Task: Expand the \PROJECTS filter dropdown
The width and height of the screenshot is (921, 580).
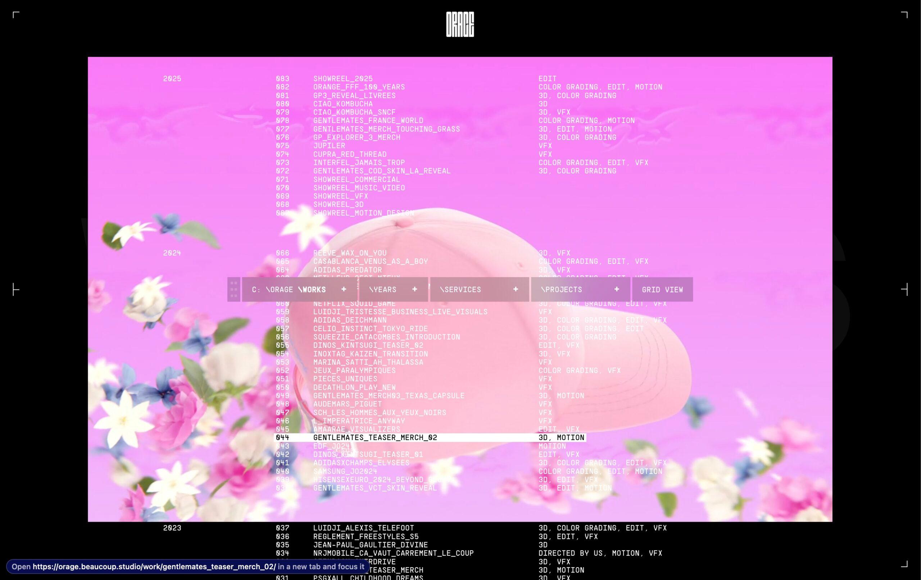Action: pyautogui.click(x=561, y=290)
